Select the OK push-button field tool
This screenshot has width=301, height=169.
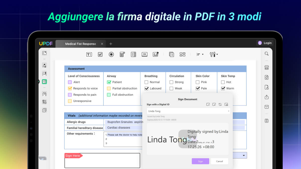click(144, 54)
